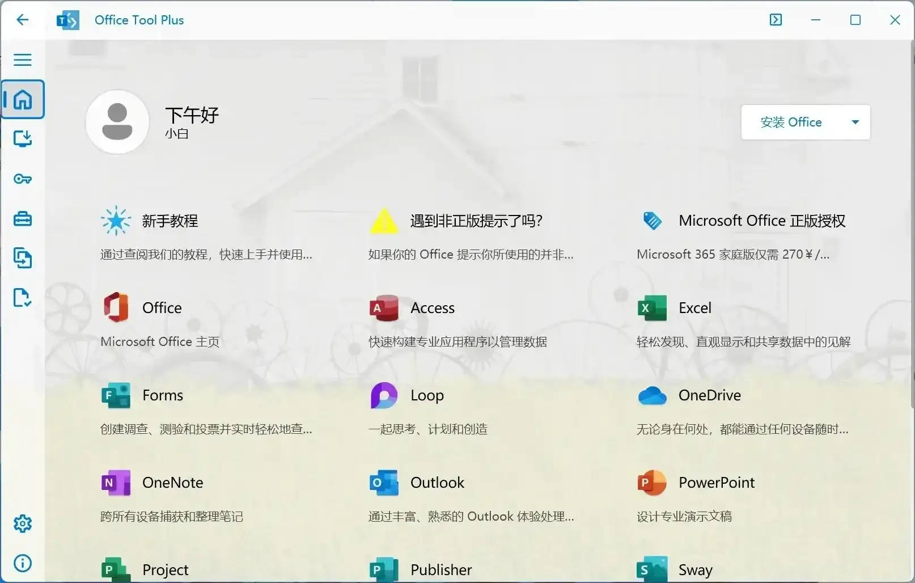915x583 pixels.
Task: Click the Loop app icon
Action: [x=384, y=395]
